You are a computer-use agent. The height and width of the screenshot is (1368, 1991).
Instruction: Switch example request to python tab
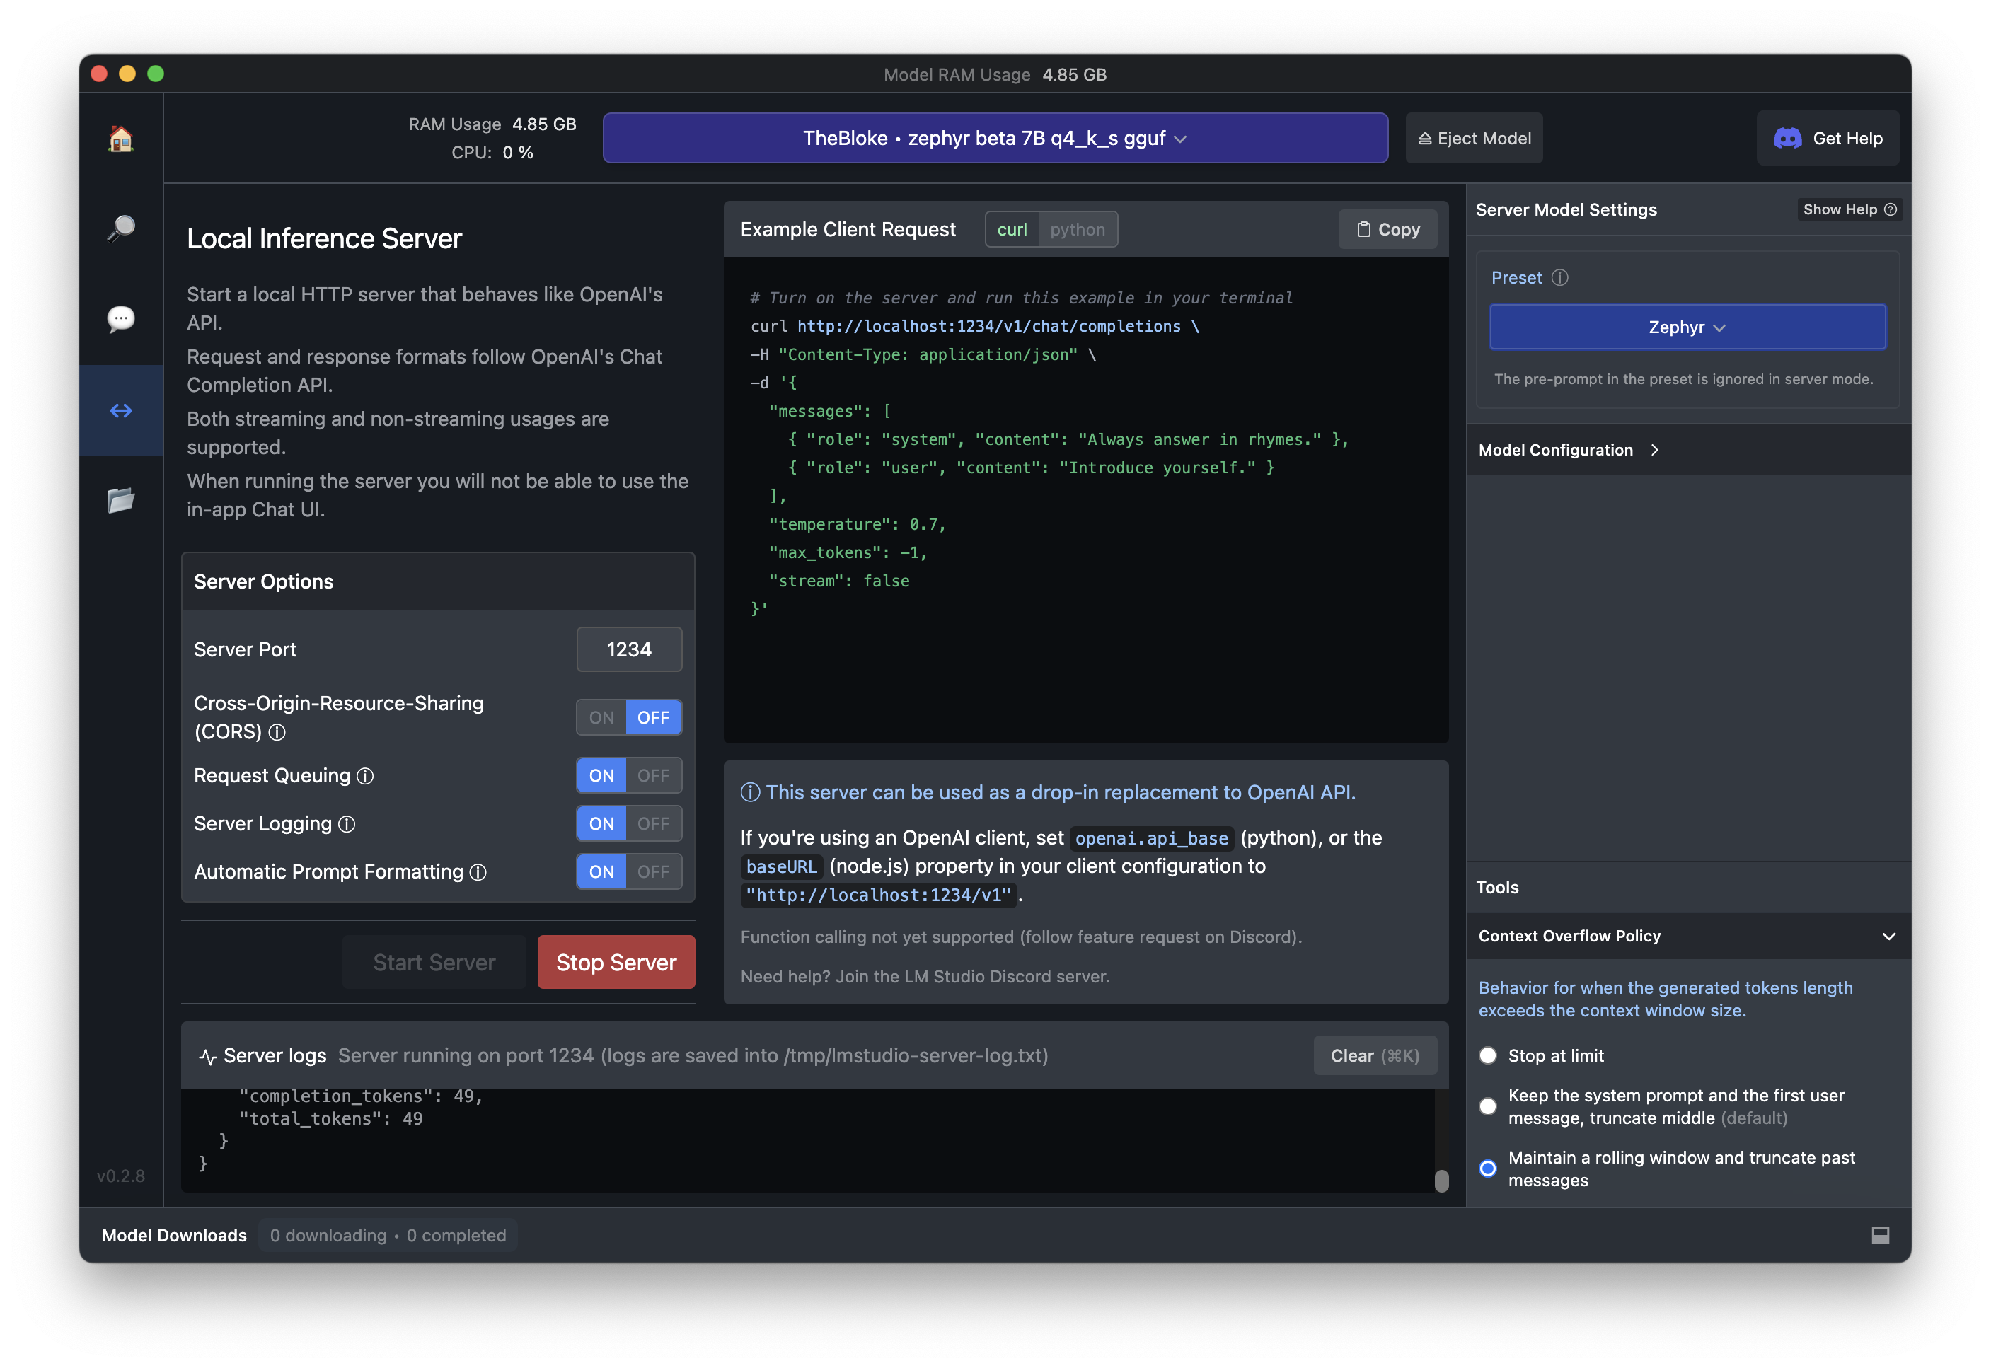coord(1077,230)
